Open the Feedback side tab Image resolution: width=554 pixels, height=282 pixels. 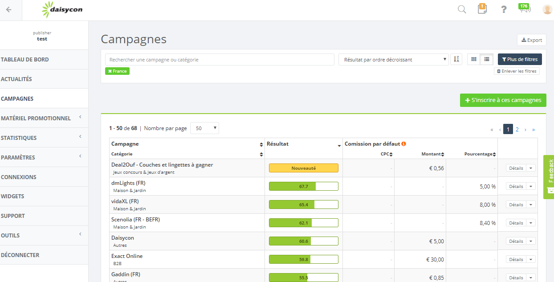click(x=549, y=177)
